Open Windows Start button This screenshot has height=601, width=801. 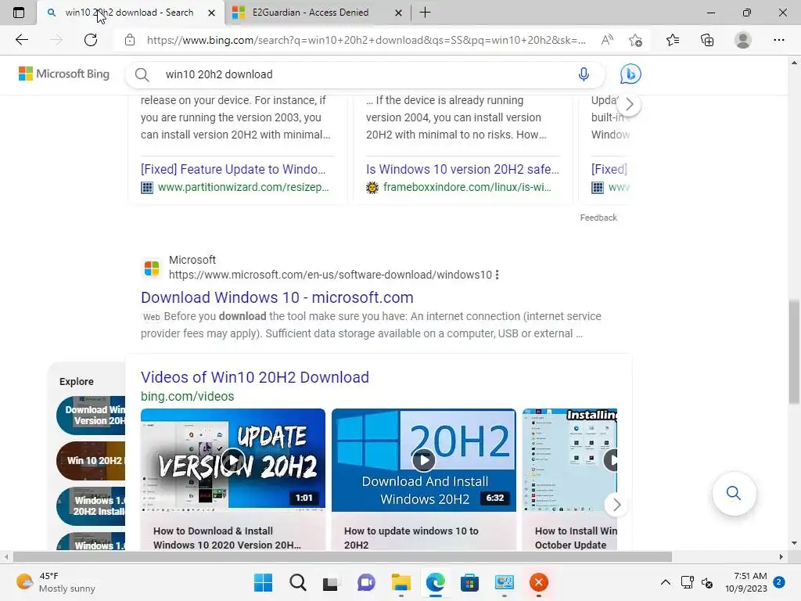[x=263, y=582]
